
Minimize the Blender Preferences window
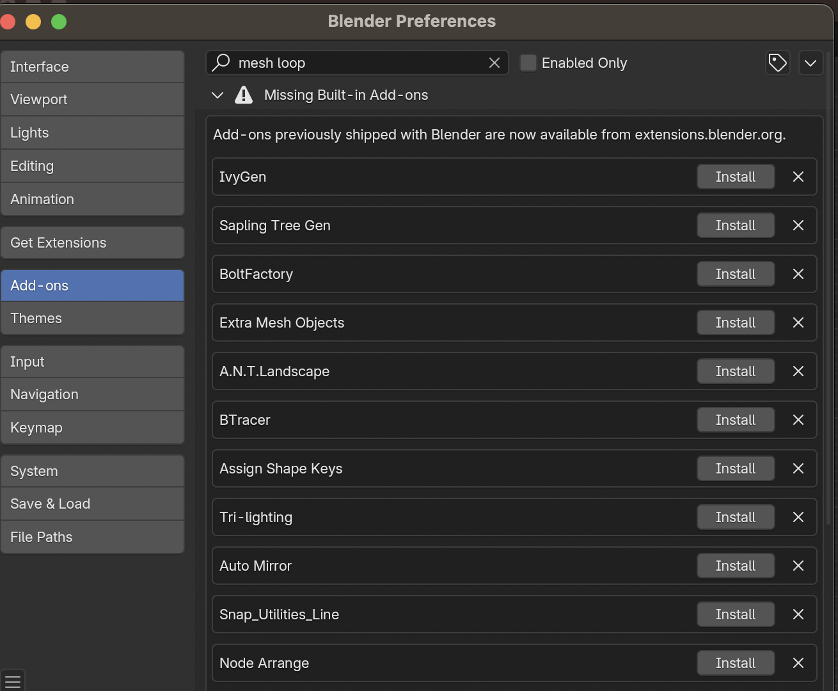[x=33, y=22]
